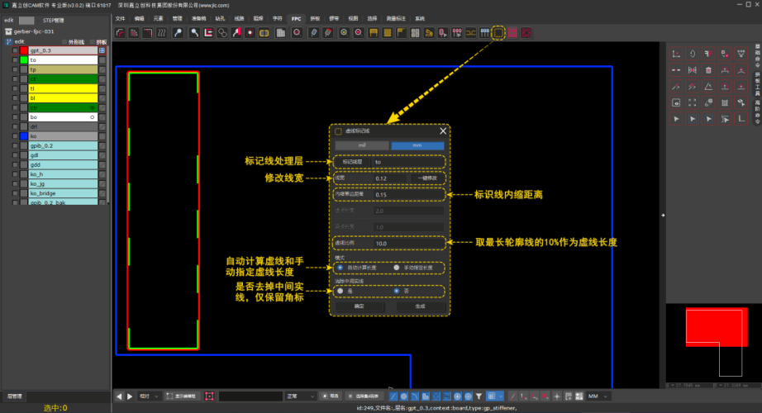Switch units to mm in dialog
This screenshot has height=413, width=762.
[417, 145]
